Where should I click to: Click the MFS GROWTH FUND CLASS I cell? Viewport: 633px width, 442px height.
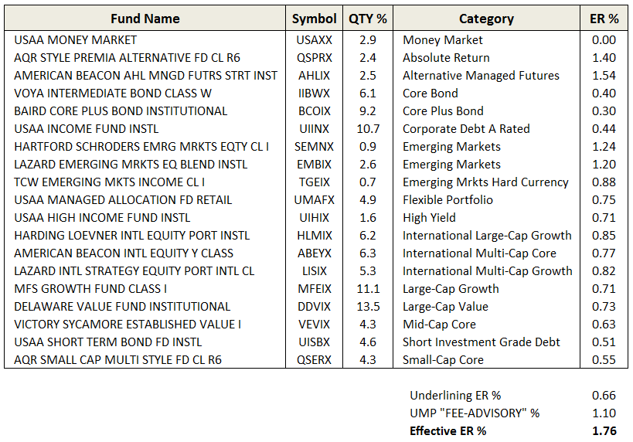(90, 289)
